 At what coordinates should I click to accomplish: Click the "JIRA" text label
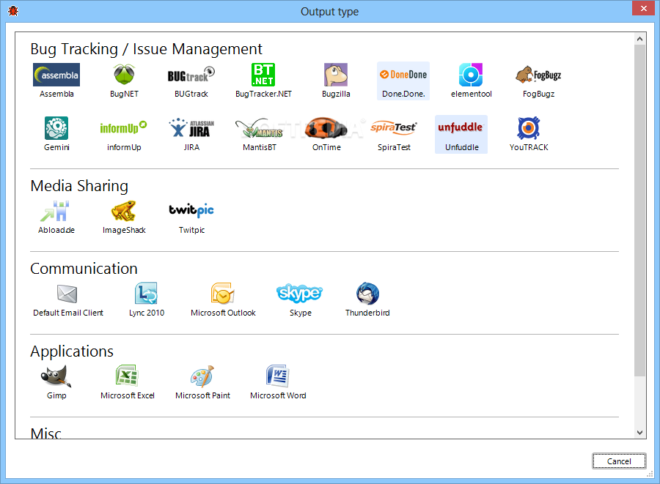click(191, 147)
